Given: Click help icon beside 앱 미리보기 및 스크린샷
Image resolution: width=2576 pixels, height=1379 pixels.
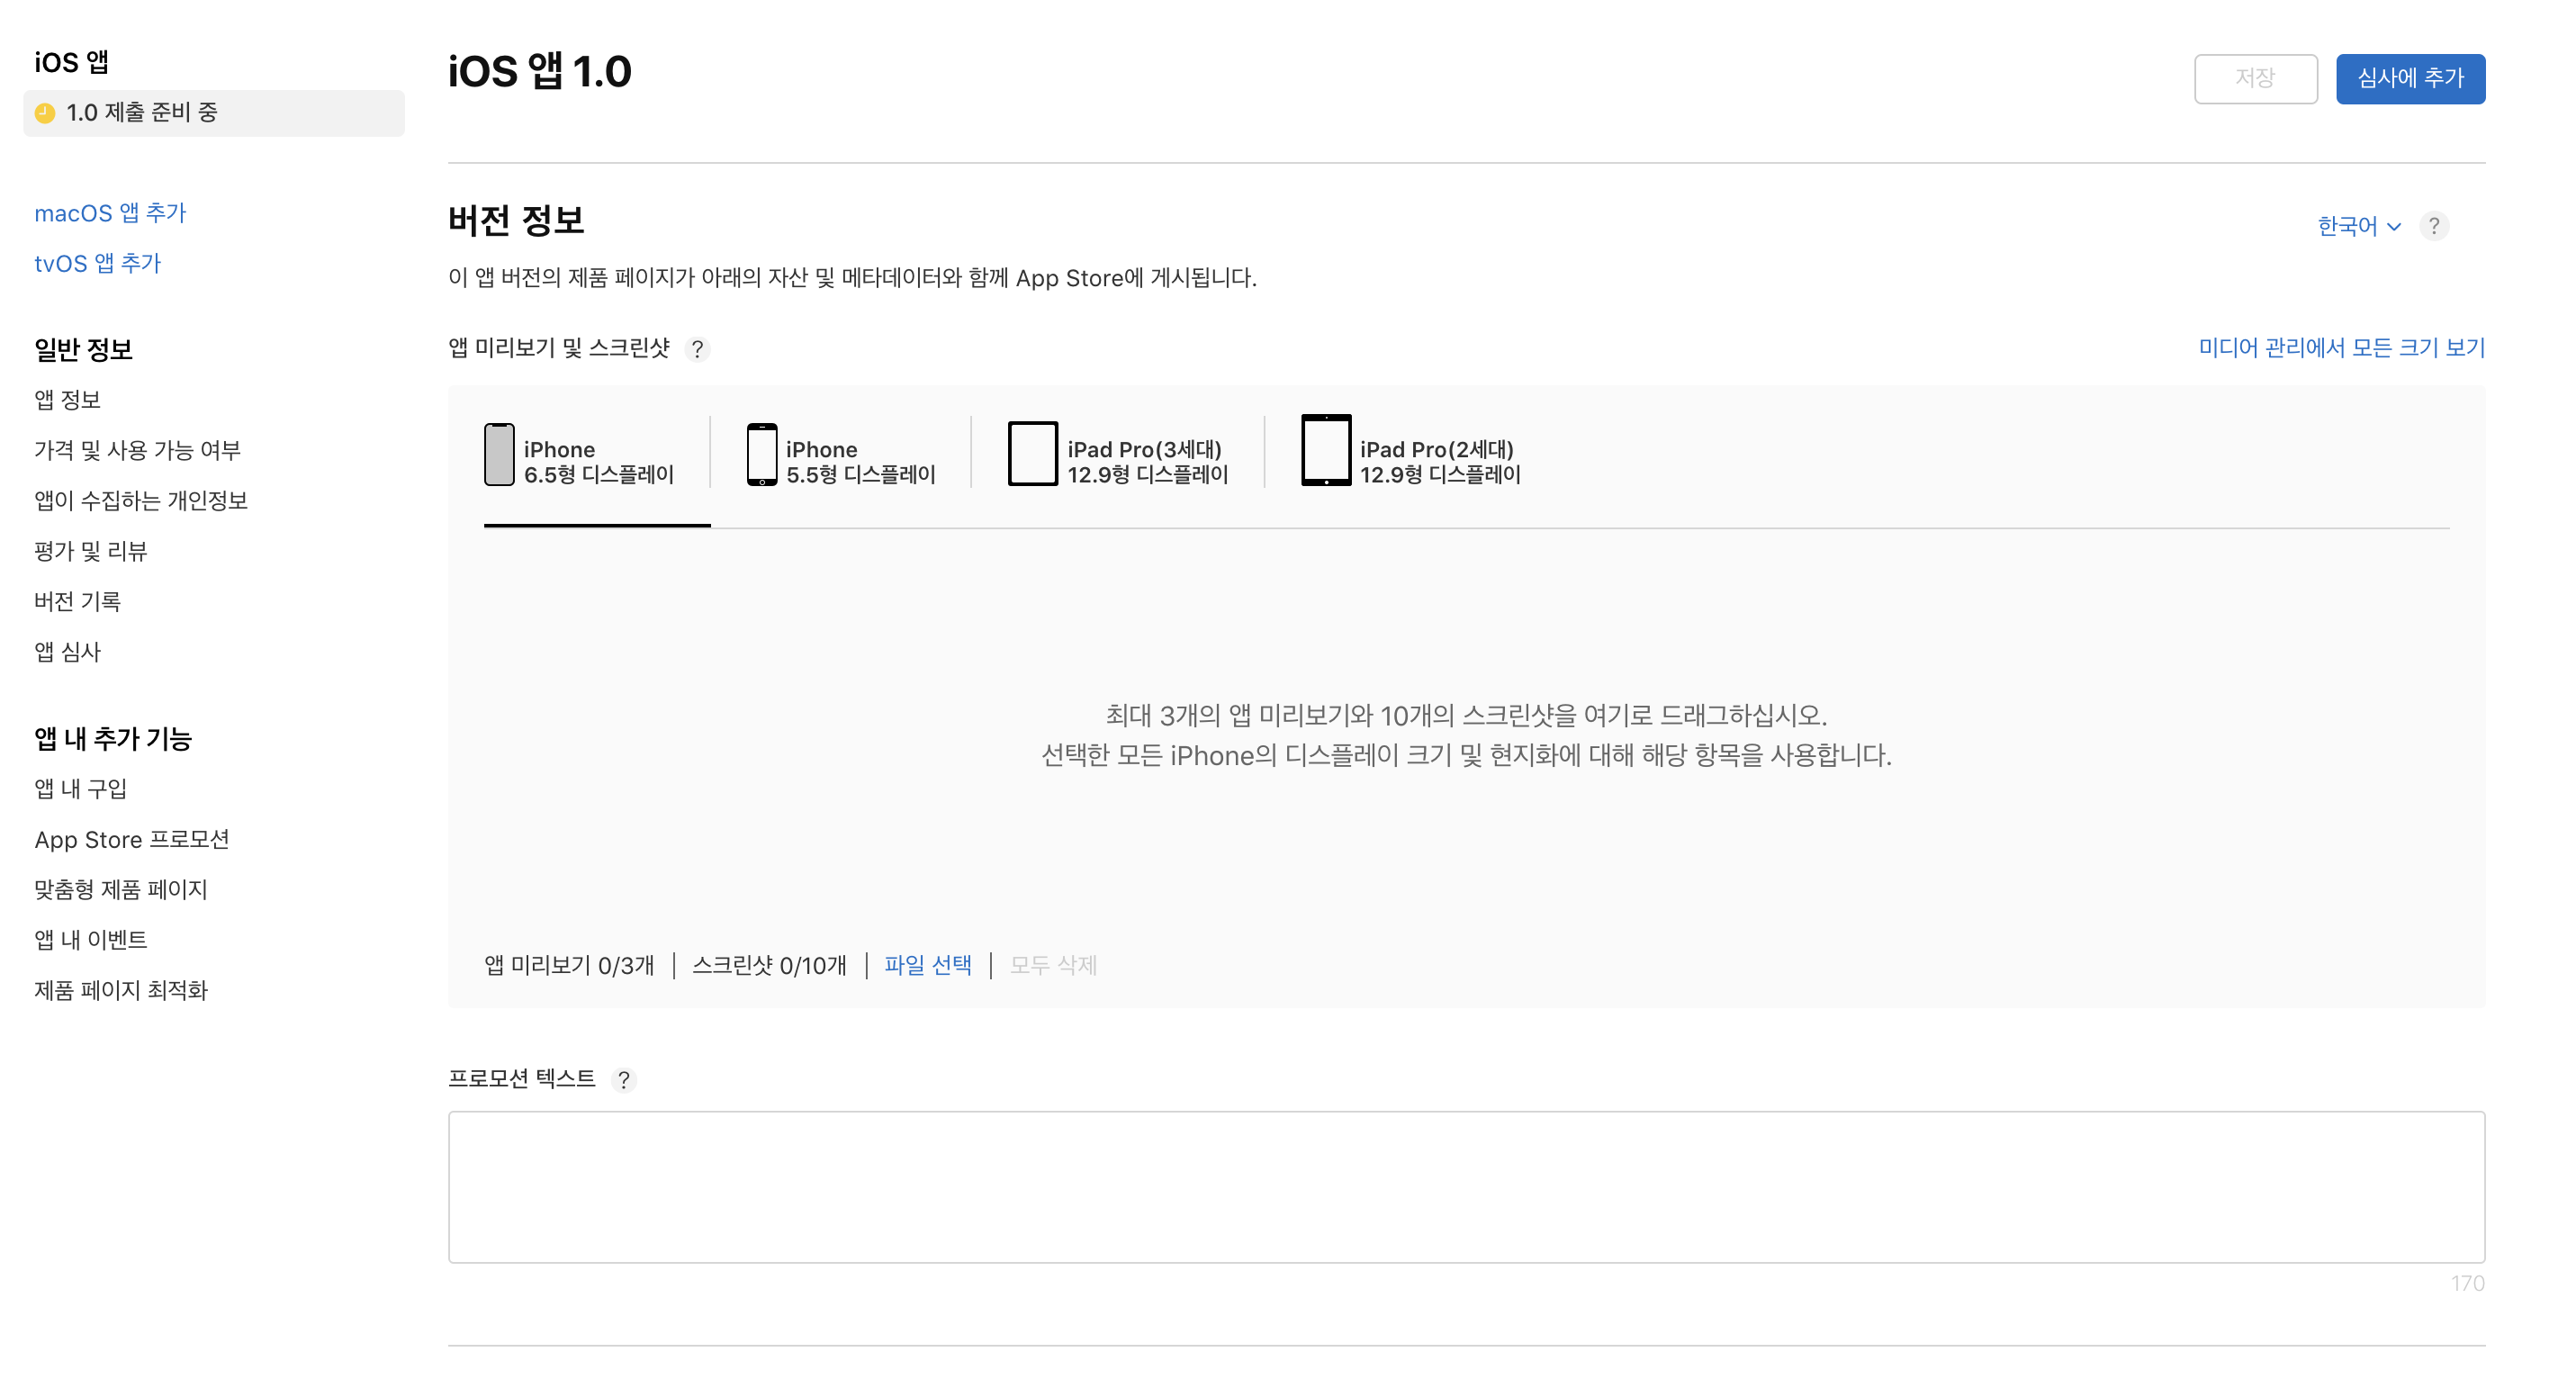Looking at the screenshot, I should click(x=697, y=349).
